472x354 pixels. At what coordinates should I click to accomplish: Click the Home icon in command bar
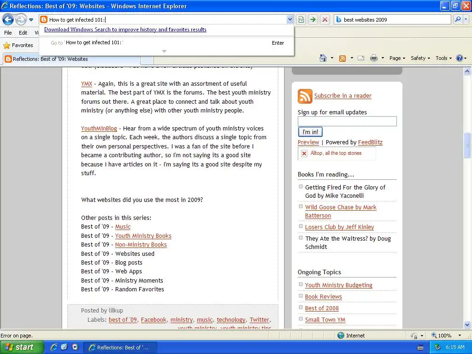click(323, 58)
